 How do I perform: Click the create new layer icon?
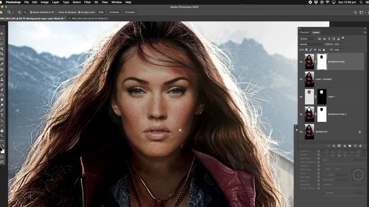pyautogui.click(x=355, y=145)
